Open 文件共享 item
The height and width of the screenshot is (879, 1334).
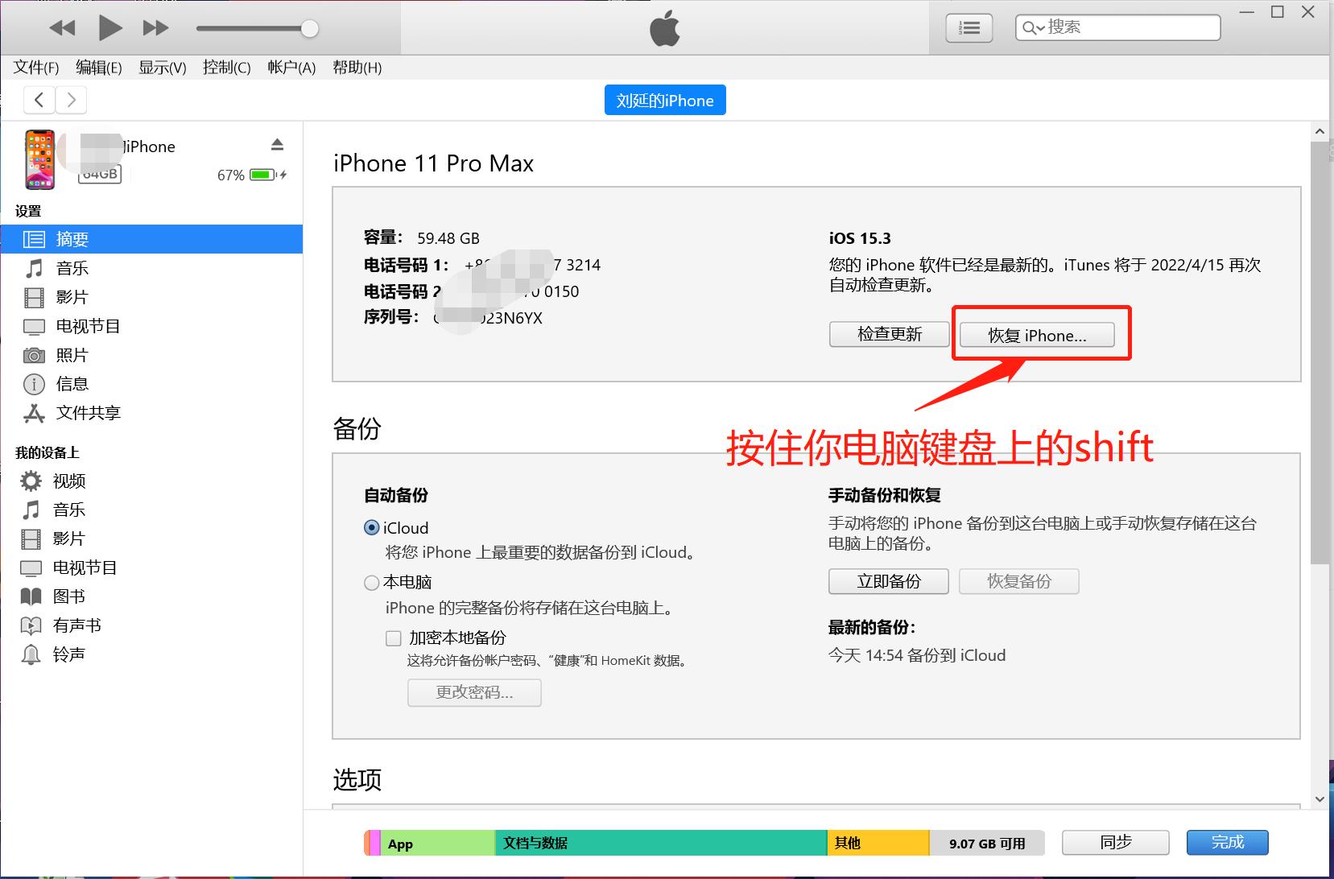pyautogui.click(x=151, y=413)
